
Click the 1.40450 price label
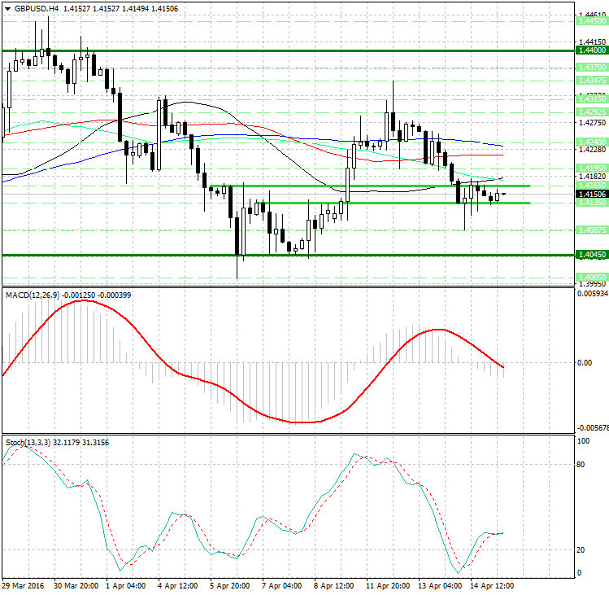pyautogui.click(x=589, y=255)
